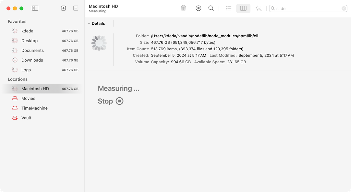Screen dimensions: 351x192
Task: Open search with the magnifier icon
Action: [x=211, y=8]
